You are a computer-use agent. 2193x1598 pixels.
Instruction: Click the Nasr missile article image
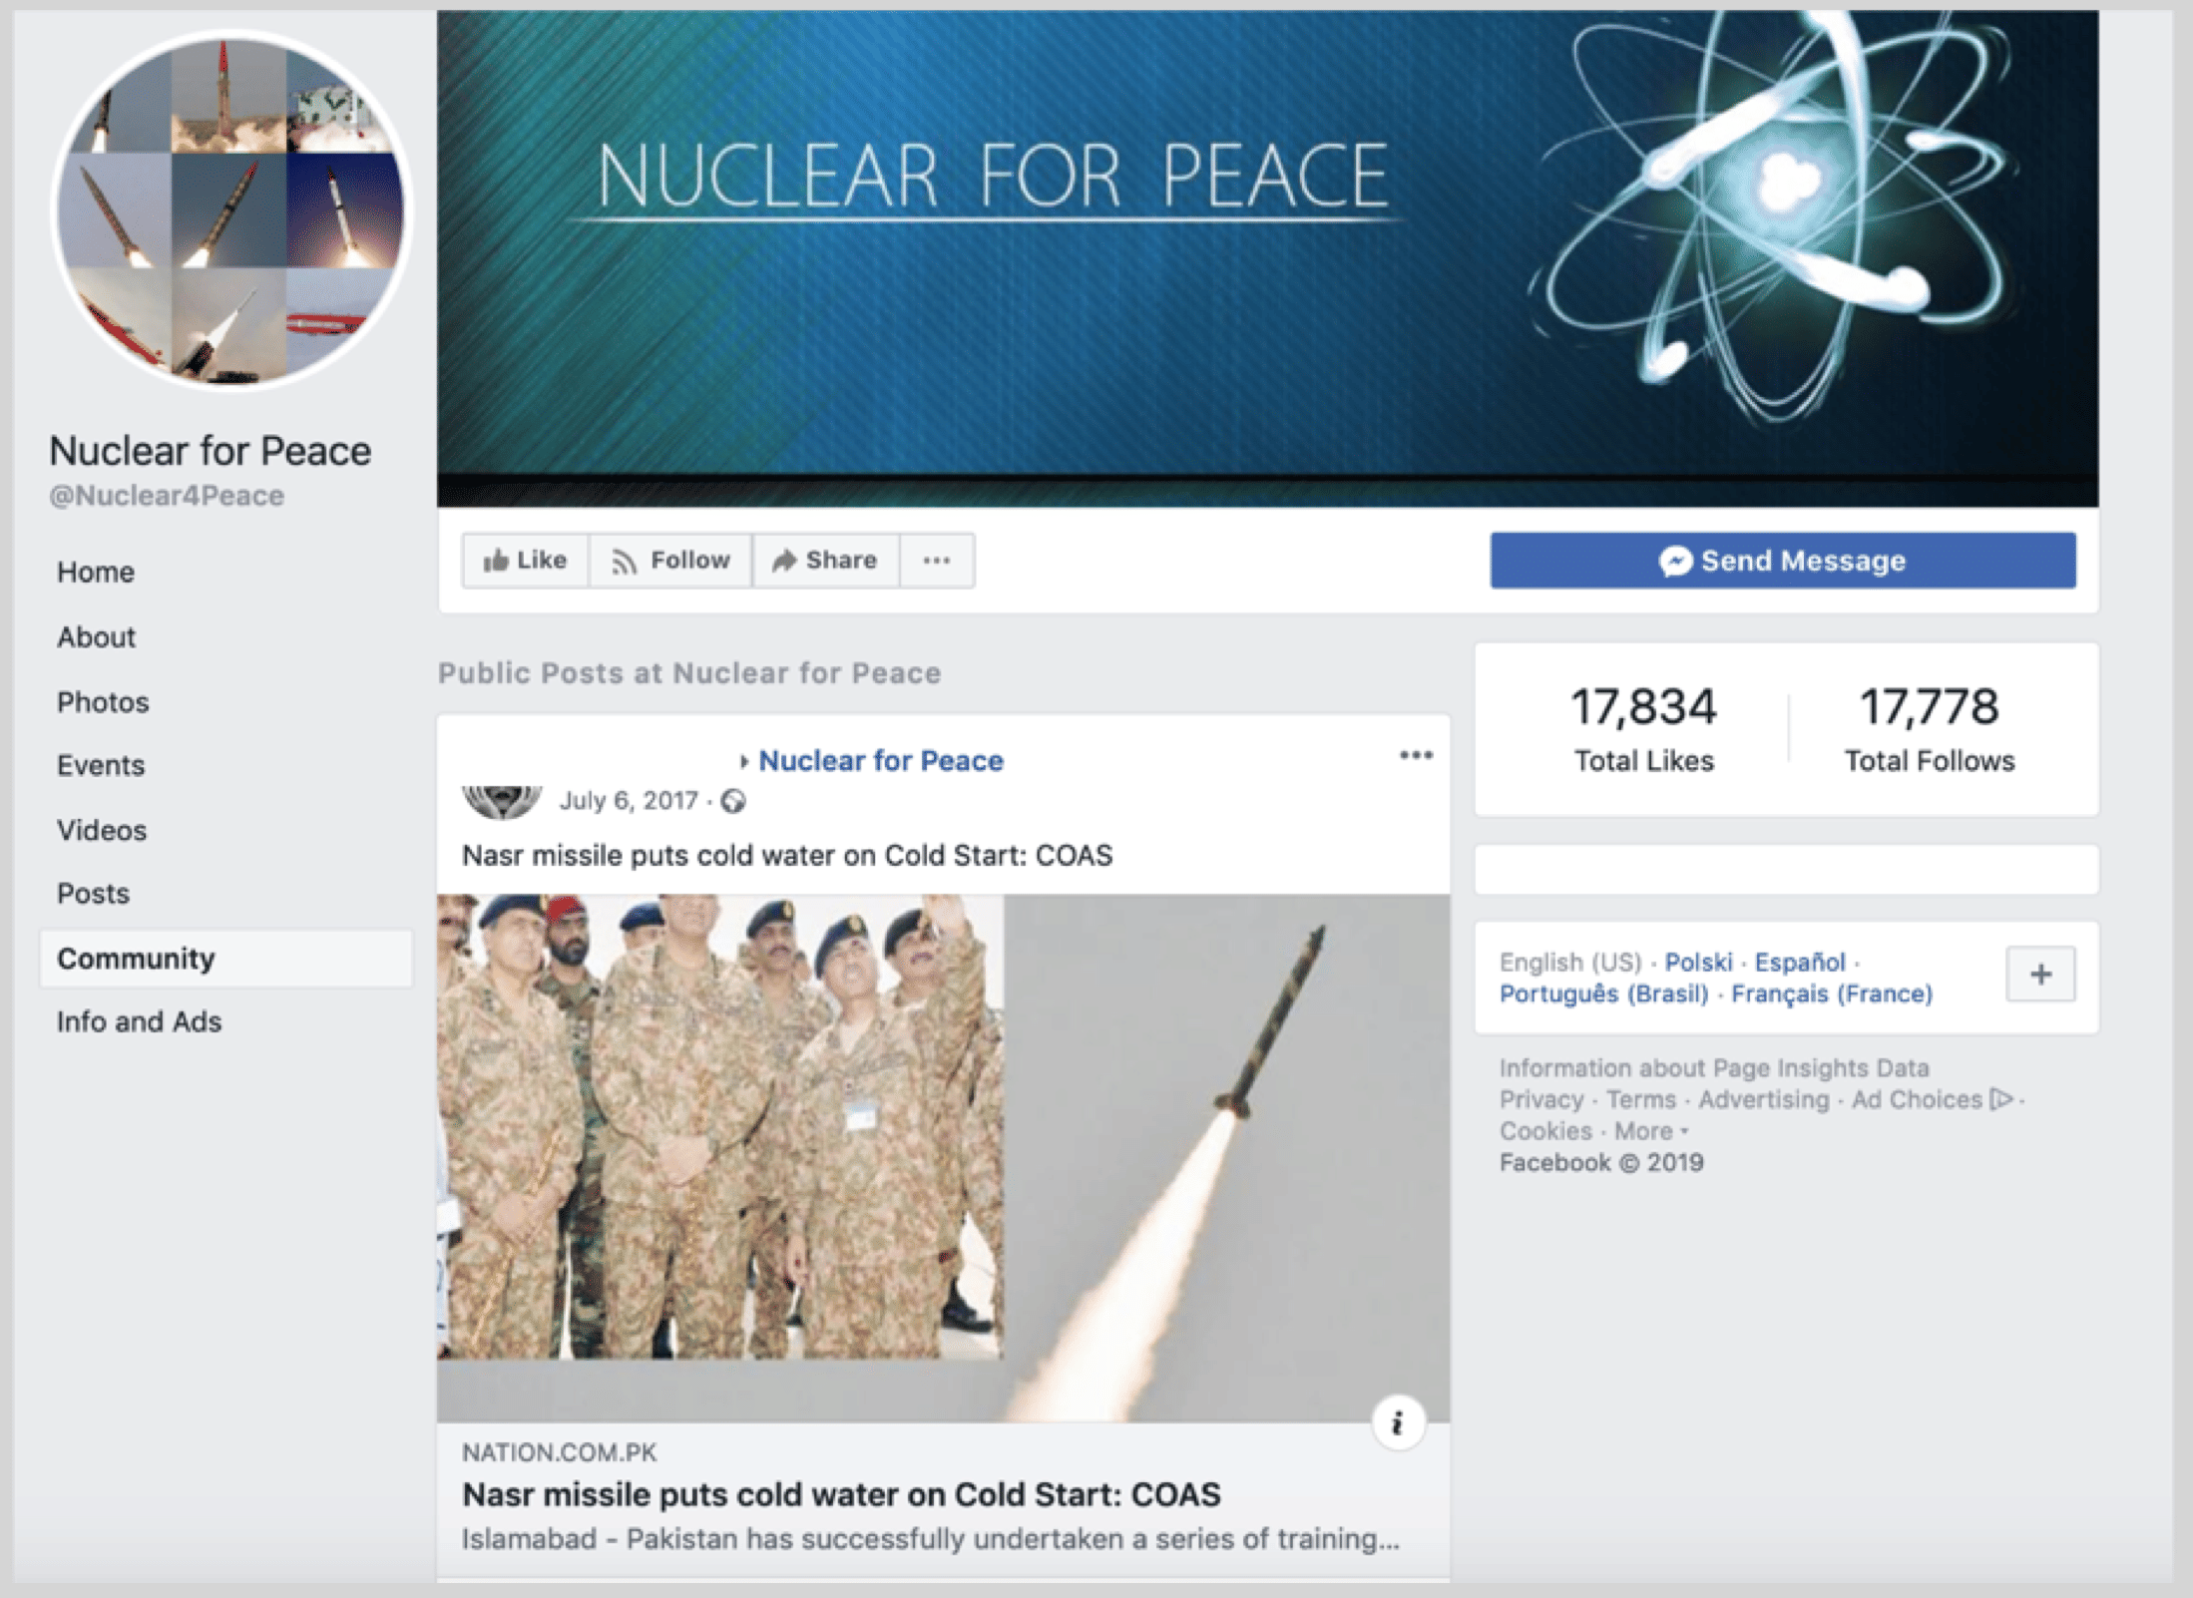tap(942, 1157)
